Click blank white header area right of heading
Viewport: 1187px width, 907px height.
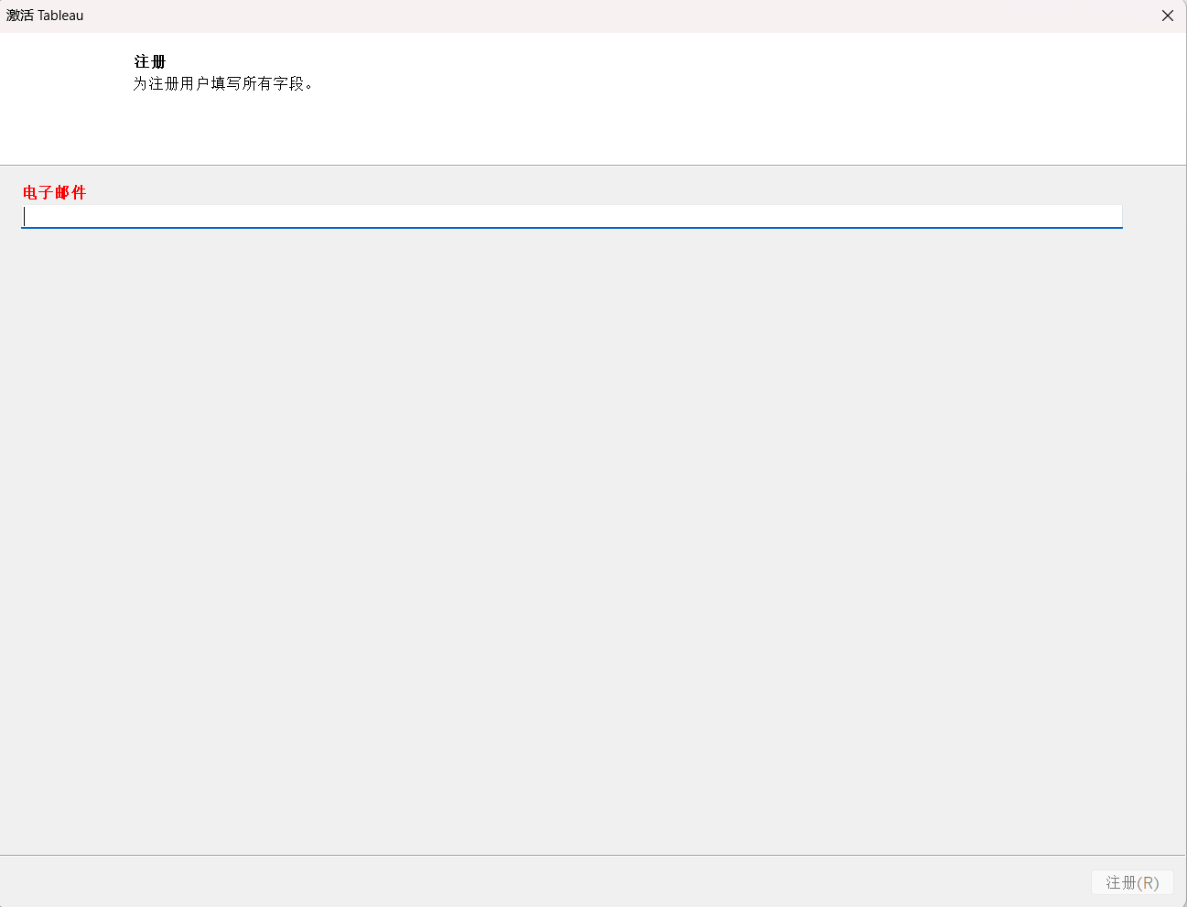click(732, 92)
